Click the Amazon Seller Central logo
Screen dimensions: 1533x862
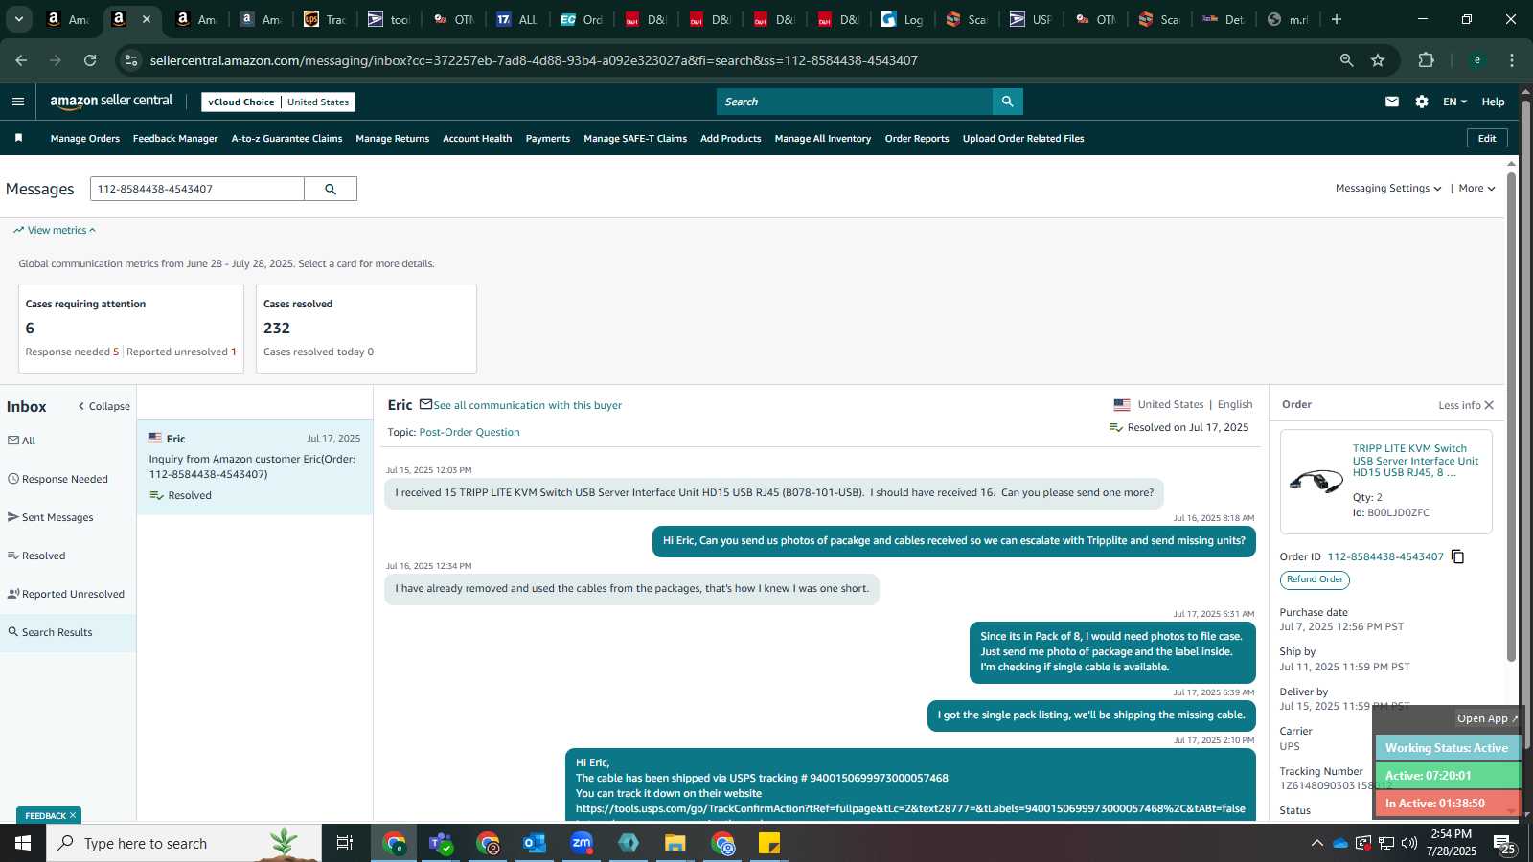click(111, 102)
